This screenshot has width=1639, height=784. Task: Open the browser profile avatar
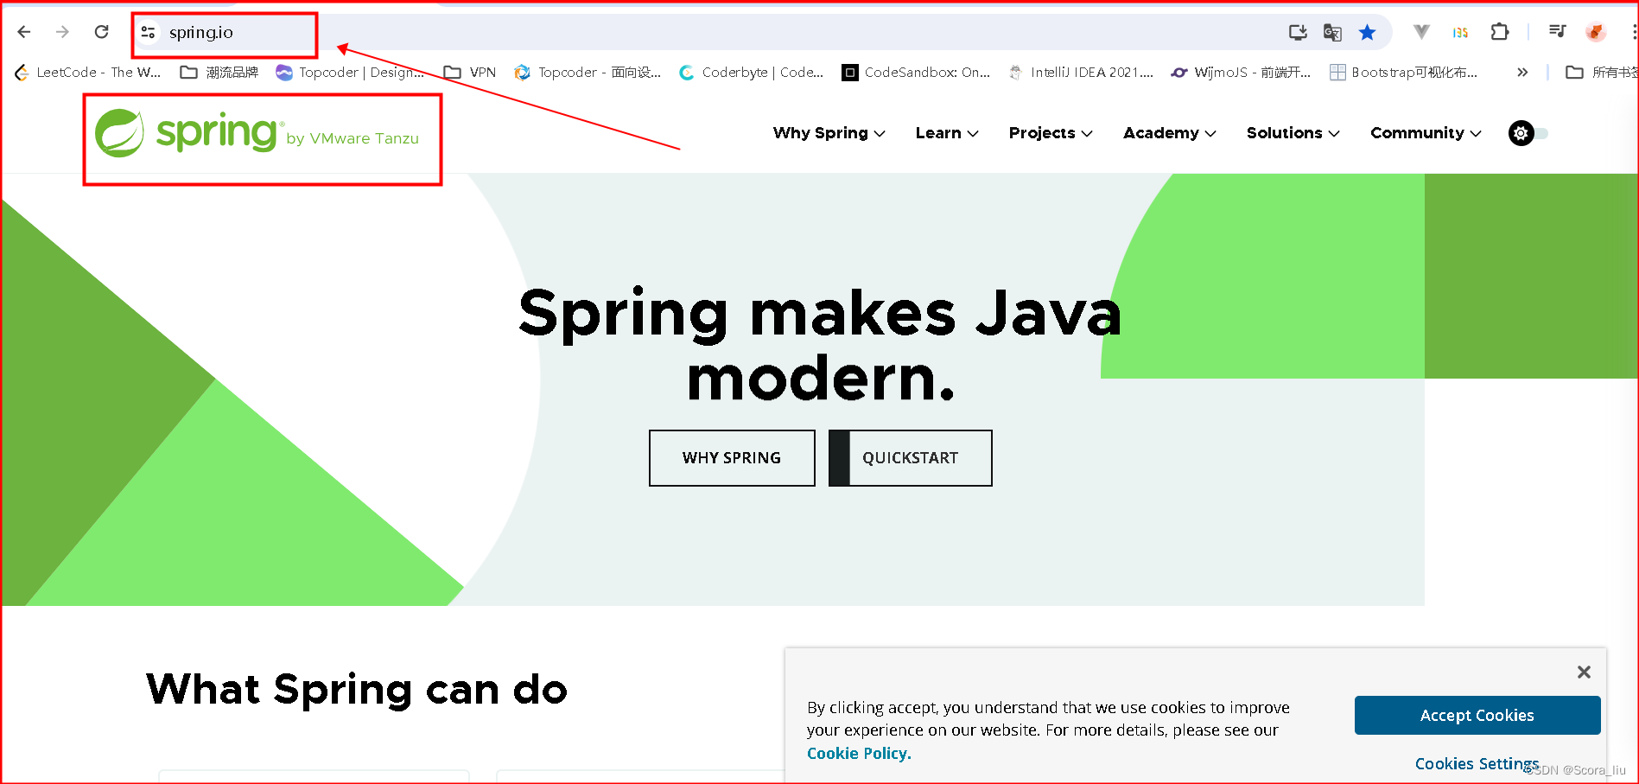(x=1596, y=32)
